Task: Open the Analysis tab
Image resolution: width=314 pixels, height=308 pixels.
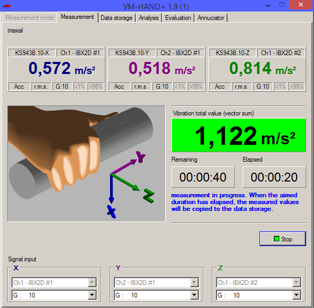Action: pyautogui.click(x=149, y=18)
